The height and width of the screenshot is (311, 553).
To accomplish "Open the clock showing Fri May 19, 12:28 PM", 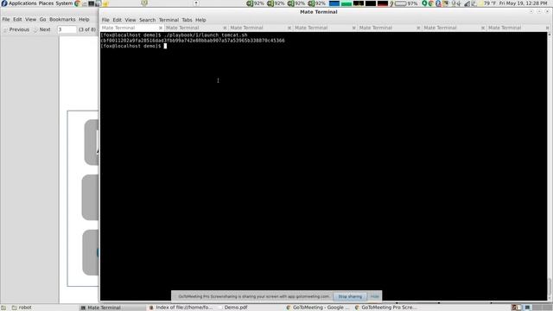I will (x=523, y=3).
